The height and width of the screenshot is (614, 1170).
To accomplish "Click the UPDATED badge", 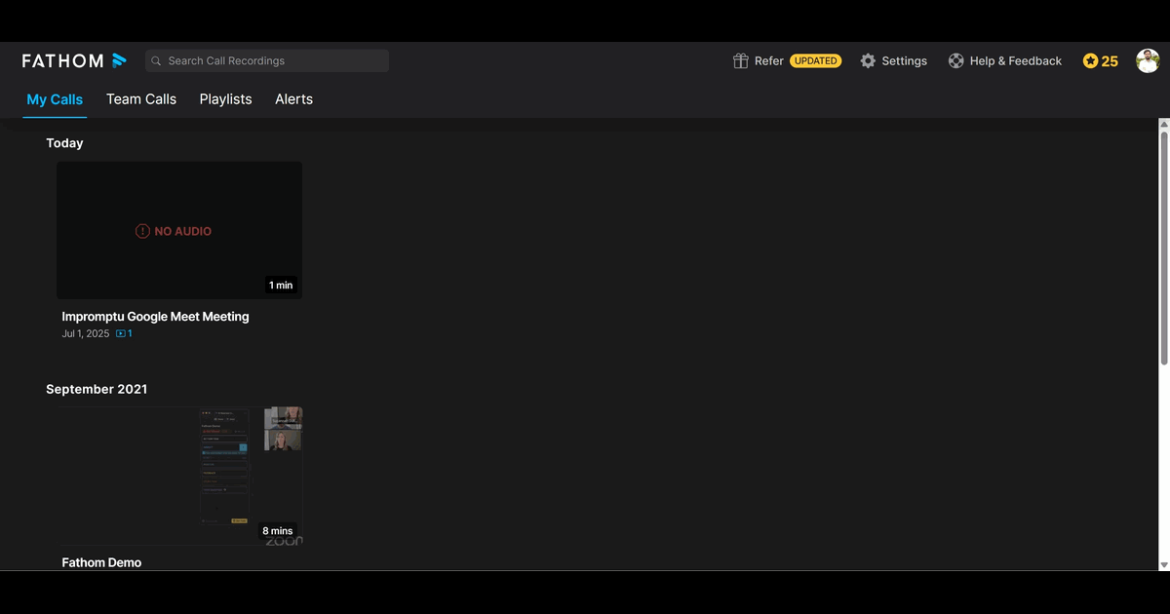I will pos(815,60).
